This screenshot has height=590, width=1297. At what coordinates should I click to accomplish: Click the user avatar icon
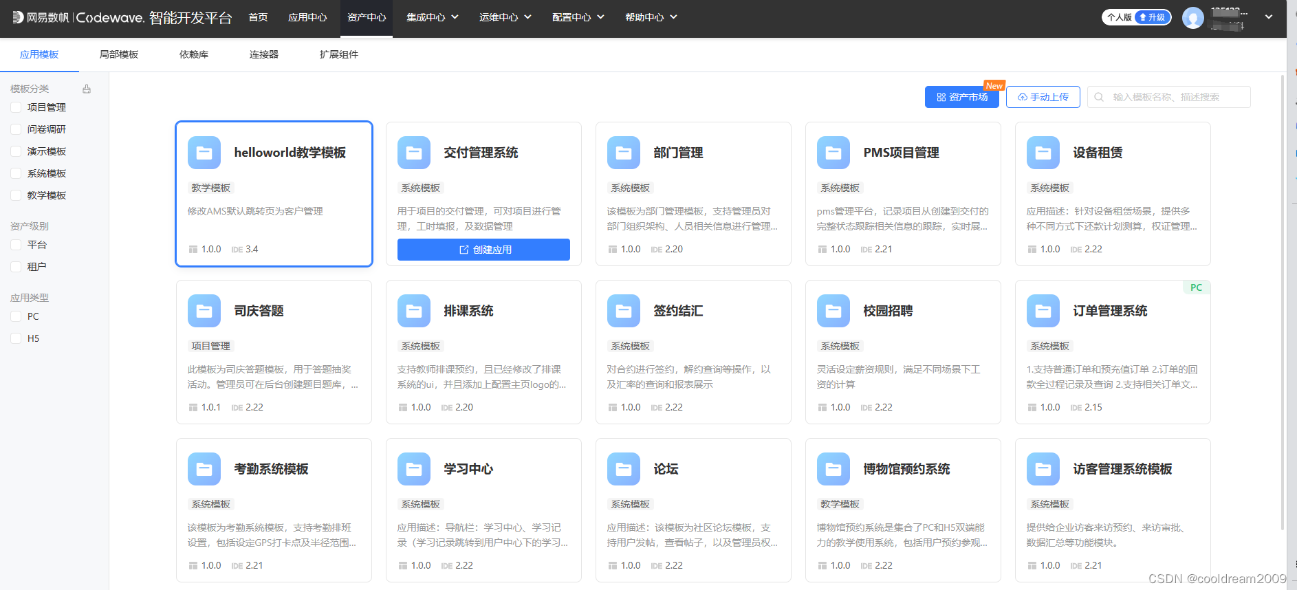click(1193, 17)
